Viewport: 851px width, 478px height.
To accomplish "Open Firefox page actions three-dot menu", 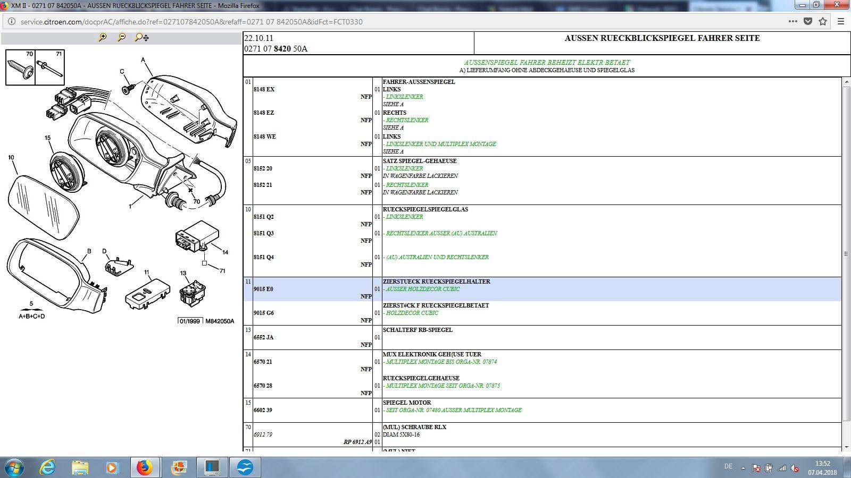I will pos(792,22).
